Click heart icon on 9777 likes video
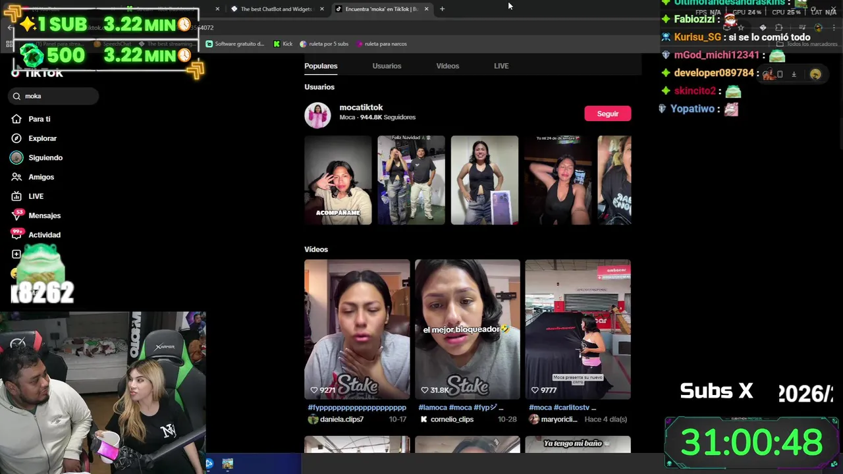 tap(535, 390)
